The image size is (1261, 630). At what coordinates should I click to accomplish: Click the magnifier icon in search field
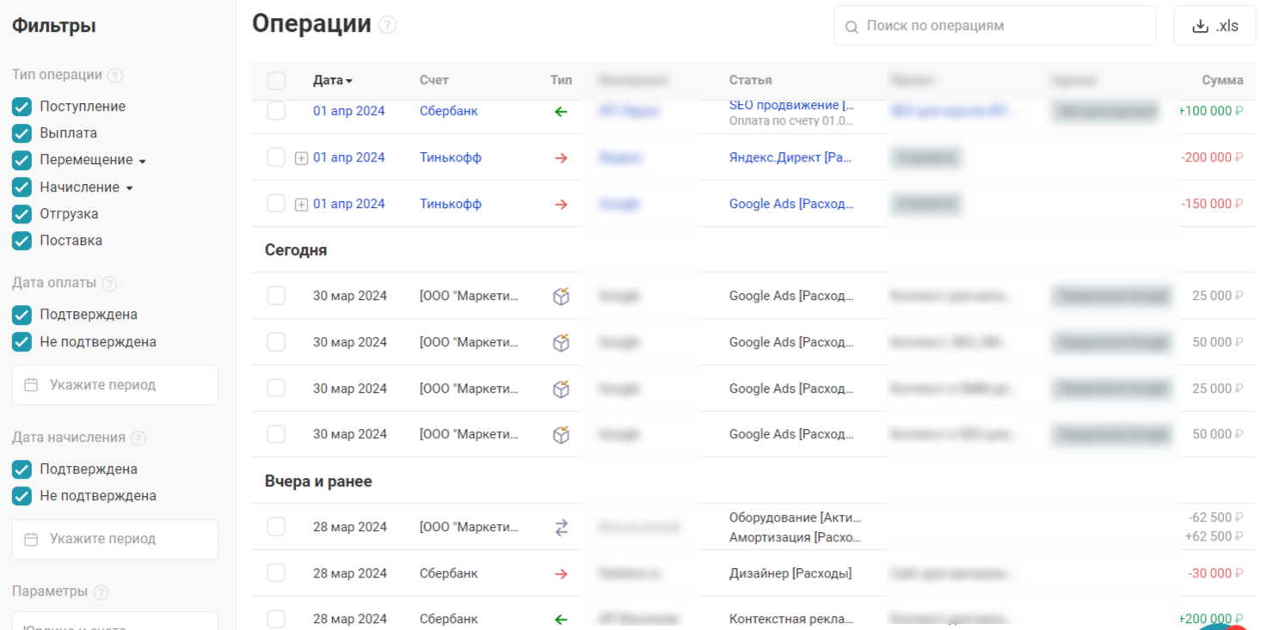(852, 27)
